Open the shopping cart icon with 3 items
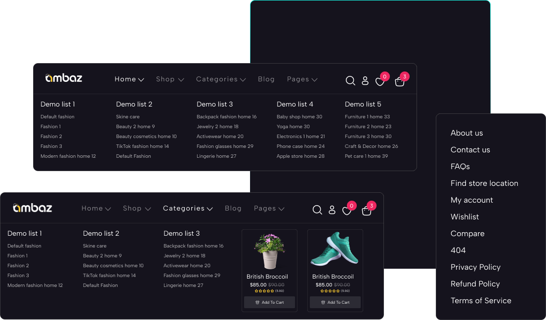 pyautogui.click(x=399, y=81)
